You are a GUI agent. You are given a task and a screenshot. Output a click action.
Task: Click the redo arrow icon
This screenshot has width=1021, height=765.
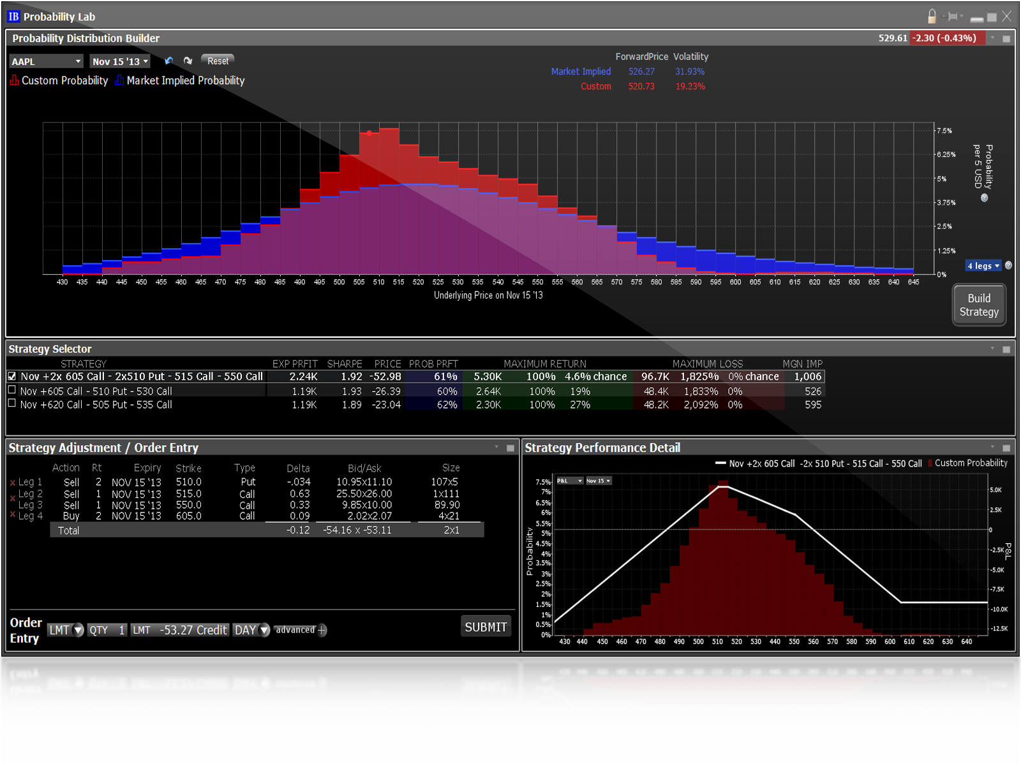tap(188, 61)
